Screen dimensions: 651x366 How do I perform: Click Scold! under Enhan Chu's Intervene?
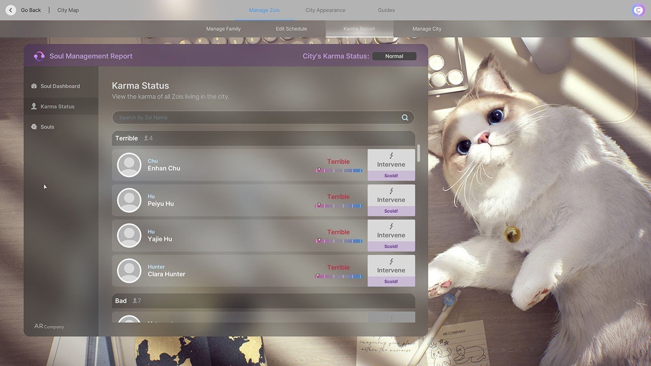point(391,176)
